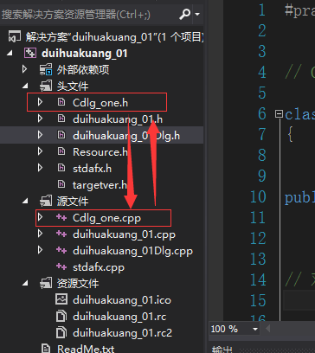
Task: Select the 资源文件 folder label
Action: pyautogui.click(x=78, y=284)
